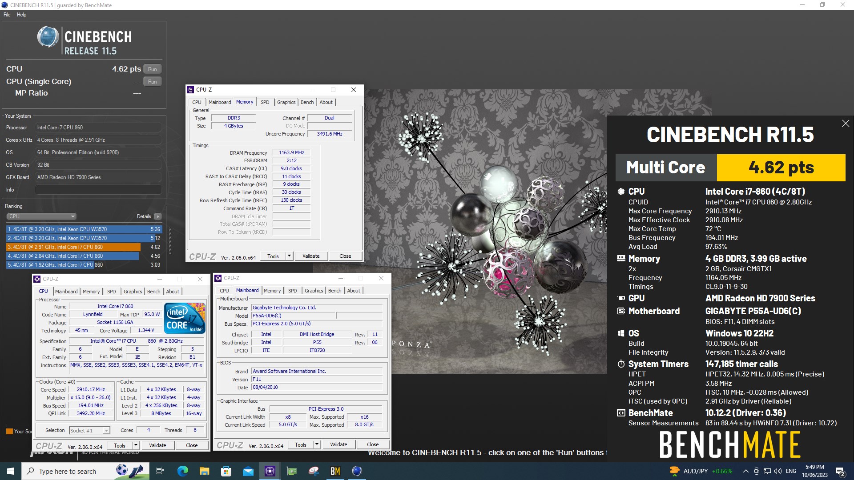Open the notification center icon

(x=840, y=471)
